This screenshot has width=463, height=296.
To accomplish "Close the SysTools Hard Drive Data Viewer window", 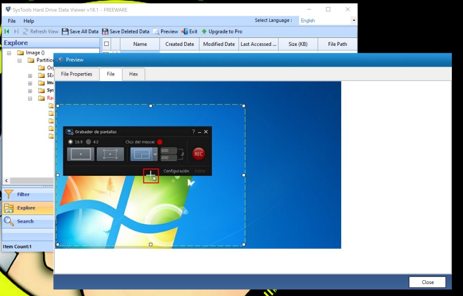I will (x=348, y=9).
